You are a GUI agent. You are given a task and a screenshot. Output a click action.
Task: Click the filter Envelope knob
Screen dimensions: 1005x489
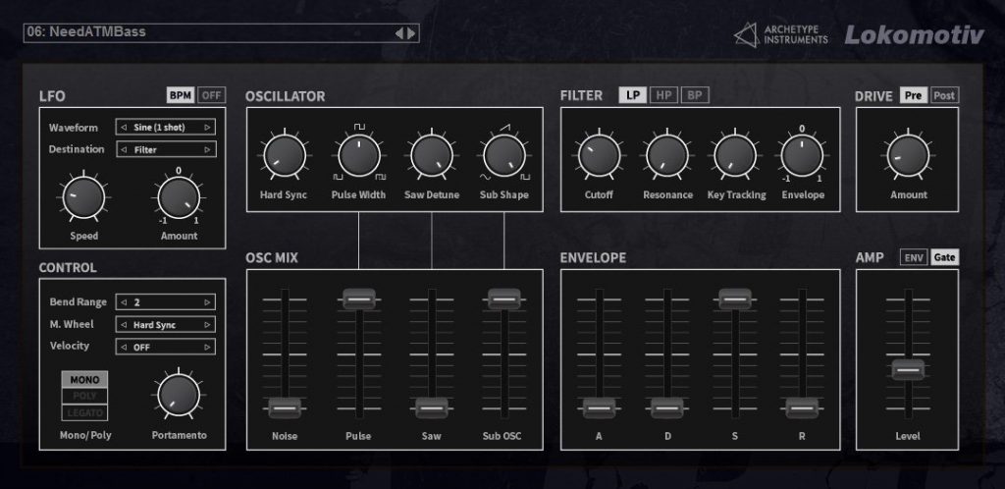[x=802, y=156]
